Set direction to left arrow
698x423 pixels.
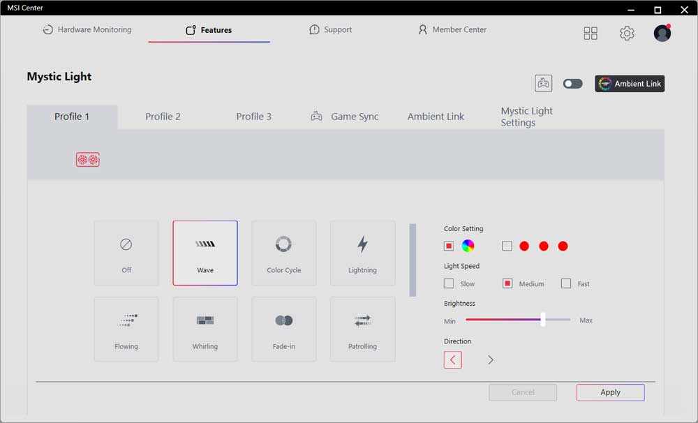pos(453,359)
